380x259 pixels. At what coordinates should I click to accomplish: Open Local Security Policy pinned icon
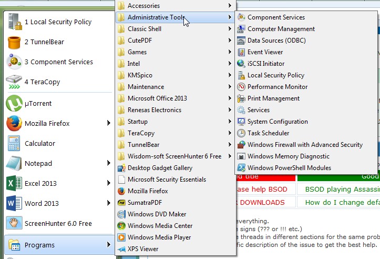pos(15,22)
